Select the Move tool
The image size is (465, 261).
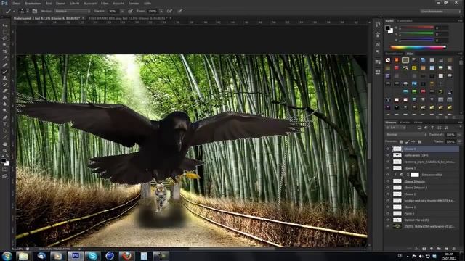pyautogui.click(x=5, y=26)
